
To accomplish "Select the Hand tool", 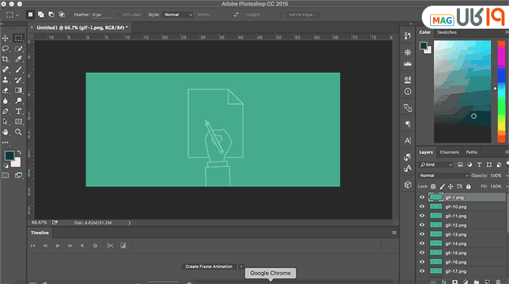I will (6, 132).
